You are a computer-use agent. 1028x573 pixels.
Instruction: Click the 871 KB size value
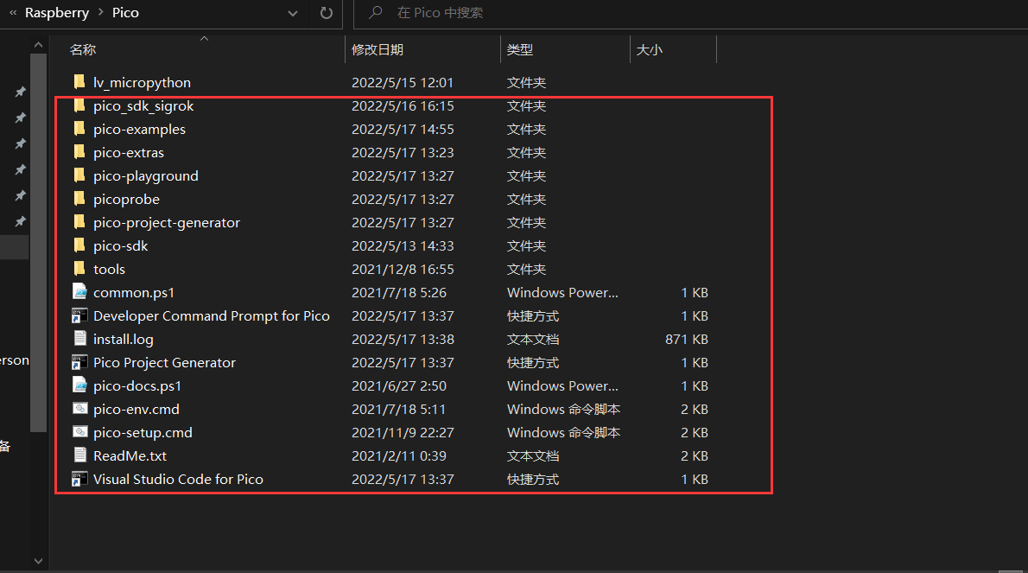687,339
